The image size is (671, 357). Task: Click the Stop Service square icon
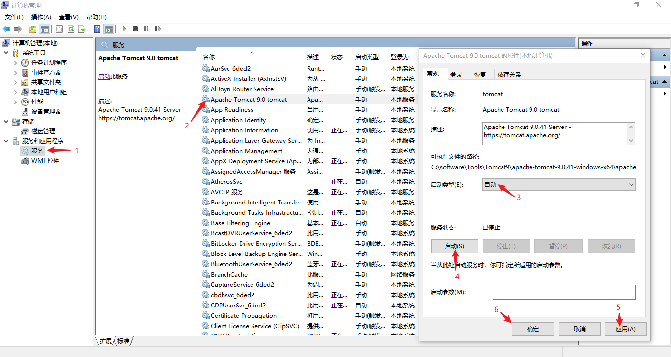tap(135, 29)
